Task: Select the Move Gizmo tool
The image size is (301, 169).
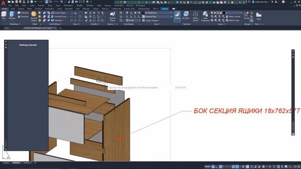Action: tap(196, 16)
